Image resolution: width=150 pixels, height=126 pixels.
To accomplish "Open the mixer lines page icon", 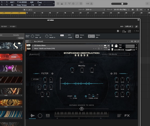I will [x=119, y=116].
